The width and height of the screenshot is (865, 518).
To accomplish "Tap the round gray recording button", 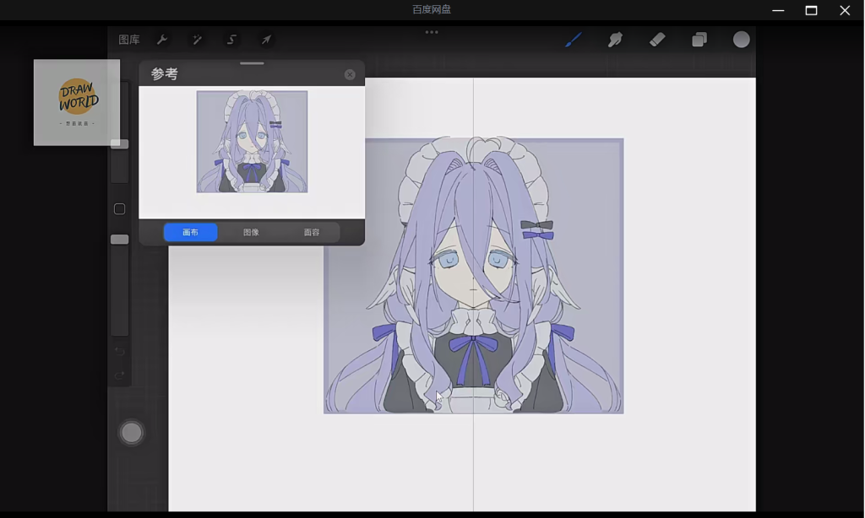I will coord(132,433).
